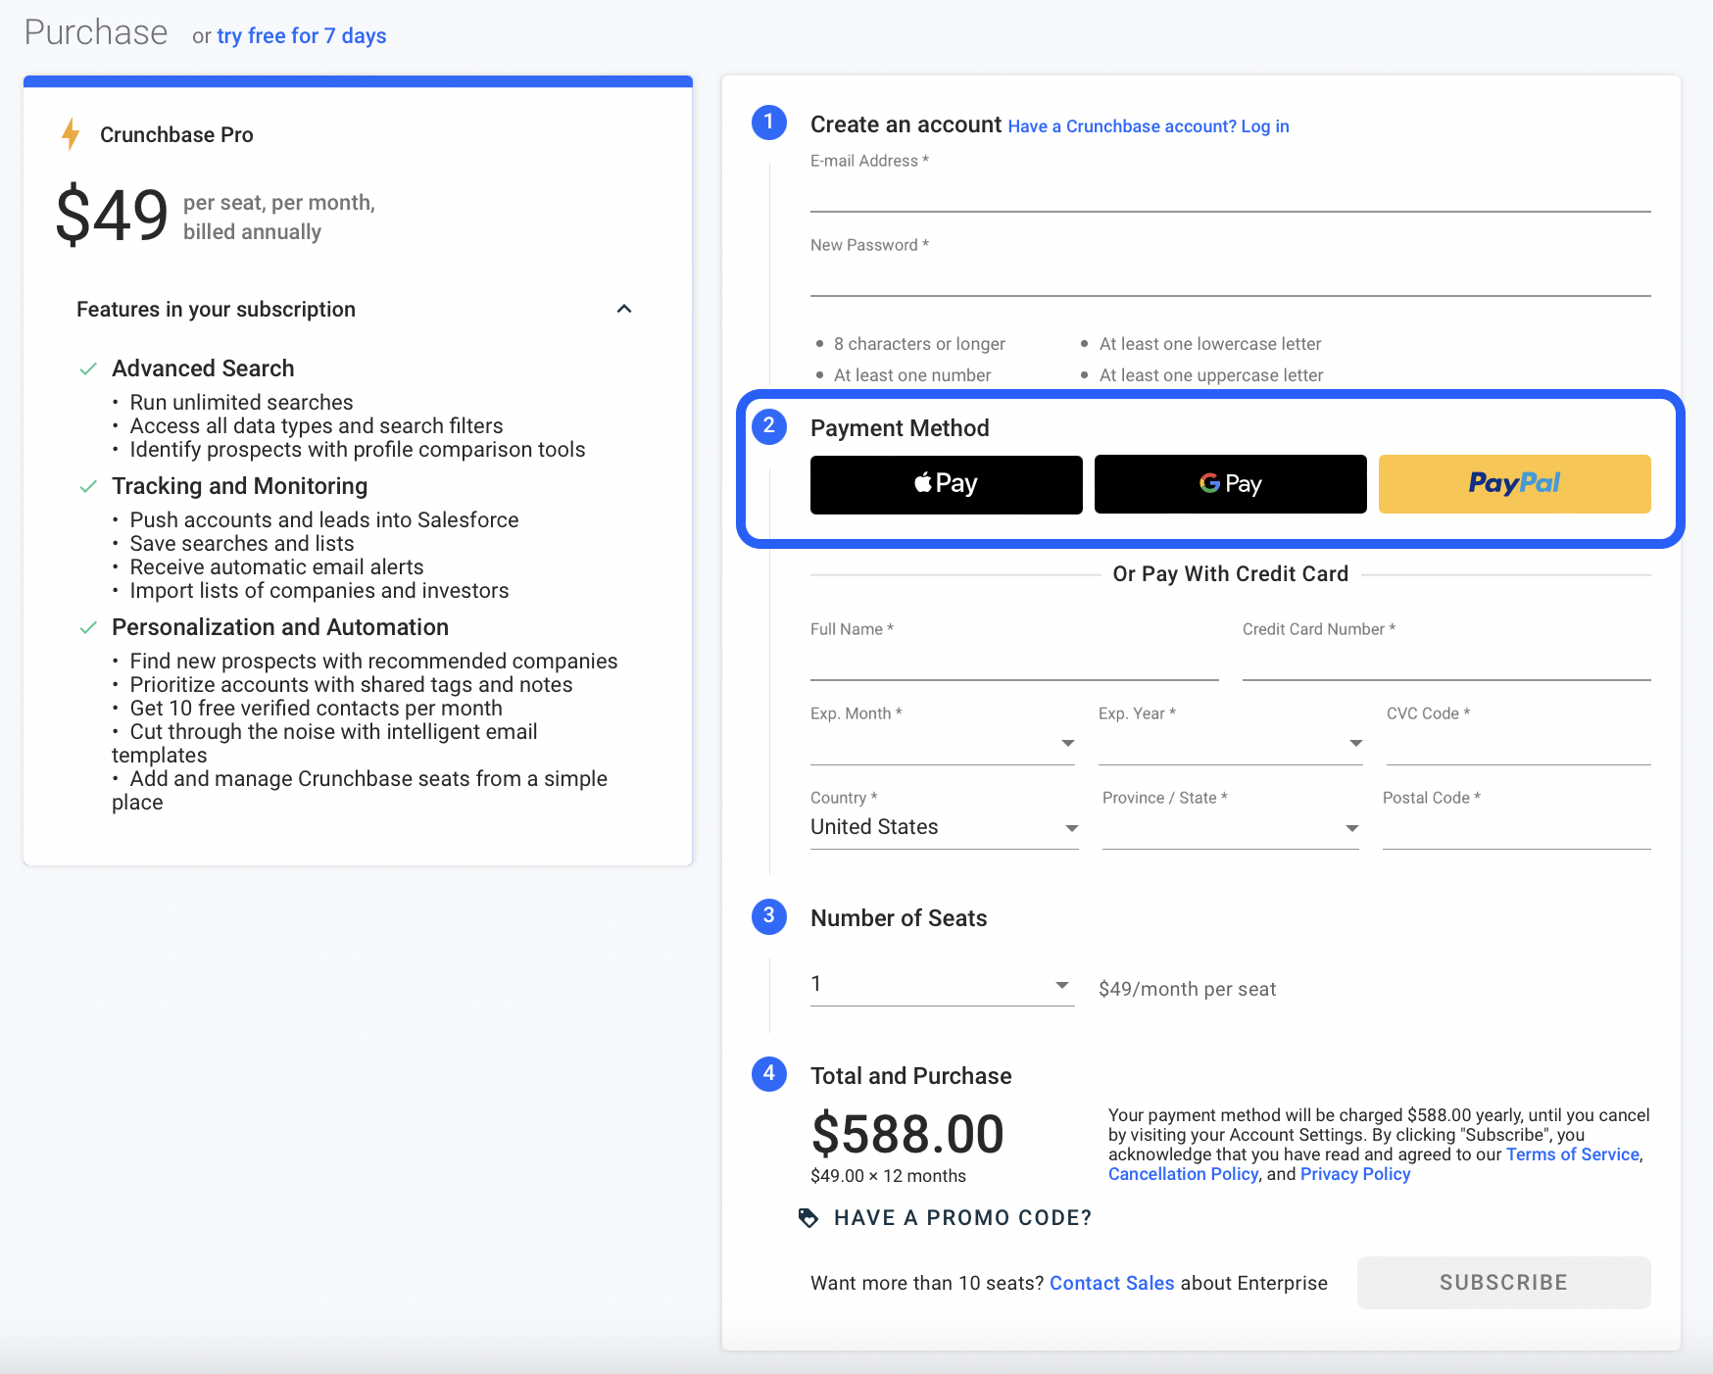This screenshot has height=1374, width=1713.
Task: Click Import lists of companies and investors
Action: click(319, 591)
